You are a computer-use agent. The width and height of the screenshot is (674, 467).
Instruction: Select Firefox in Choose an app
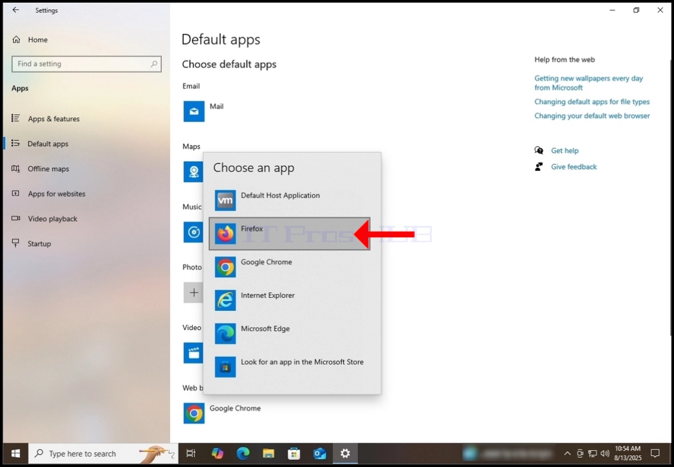(289, 233)
